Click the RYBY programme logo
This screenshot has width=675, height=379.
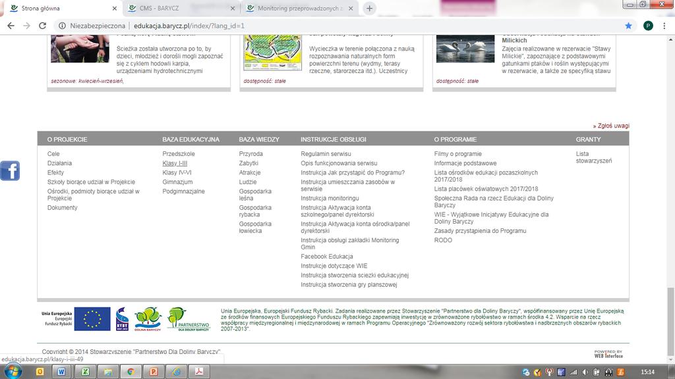click(122, 319)
